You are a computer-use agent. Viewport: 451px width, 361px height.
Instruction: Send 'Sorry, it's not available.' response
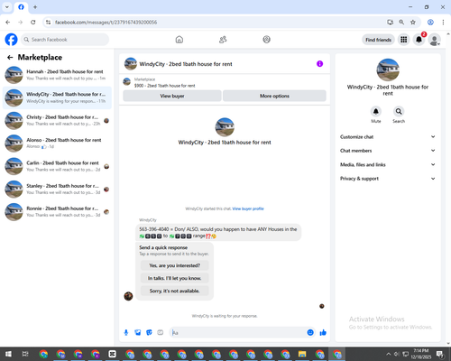174,291
